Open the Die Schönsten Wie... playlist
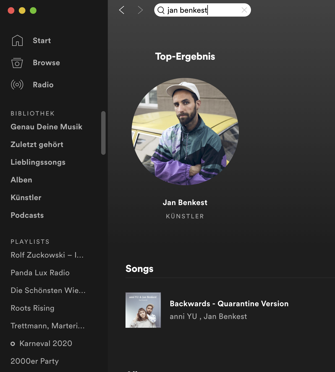 (x=48, y=290)
